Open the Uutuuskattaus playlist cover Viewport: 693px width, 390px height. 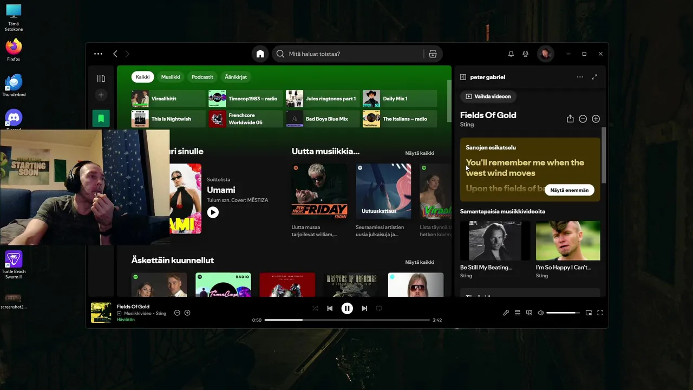tap(383, 191)
